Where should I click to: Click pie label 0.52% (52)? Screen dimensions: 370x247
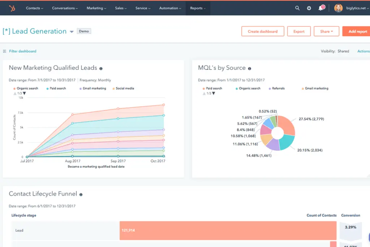[x=268, y=111]
